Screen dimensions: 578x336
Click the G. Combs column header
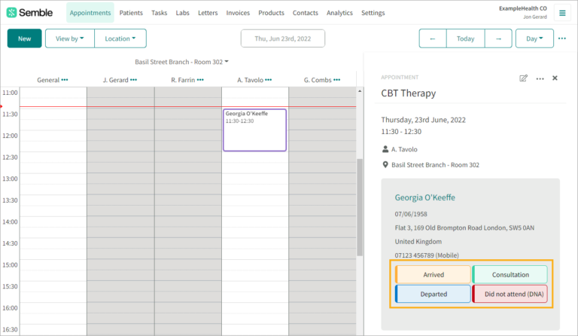pos(318,80)
